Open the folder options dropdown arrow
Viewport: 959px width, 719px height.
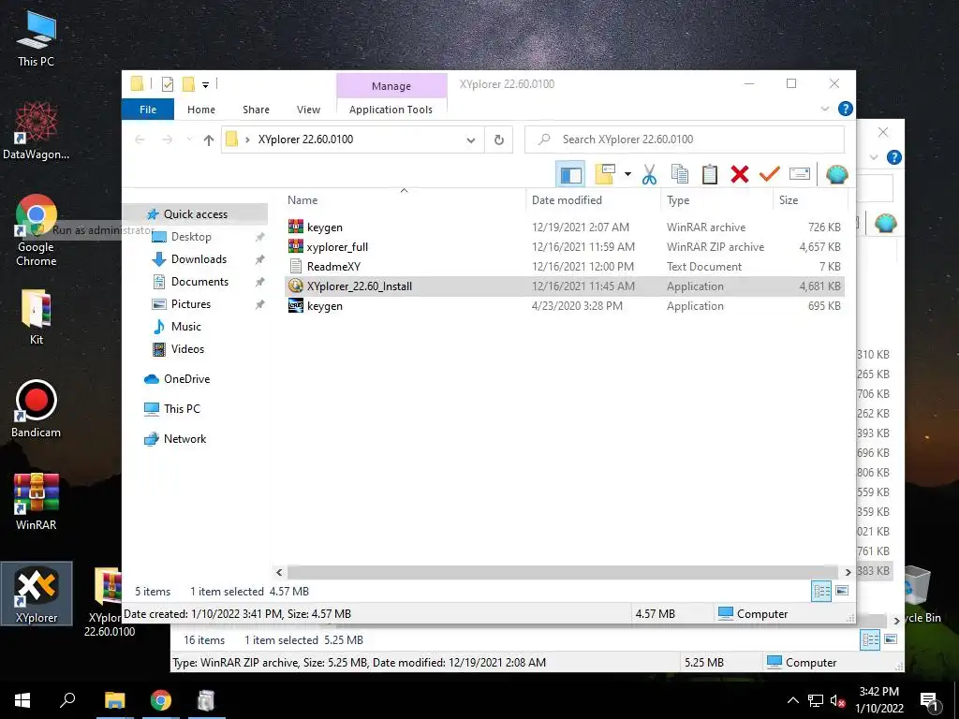click(627, 175)
